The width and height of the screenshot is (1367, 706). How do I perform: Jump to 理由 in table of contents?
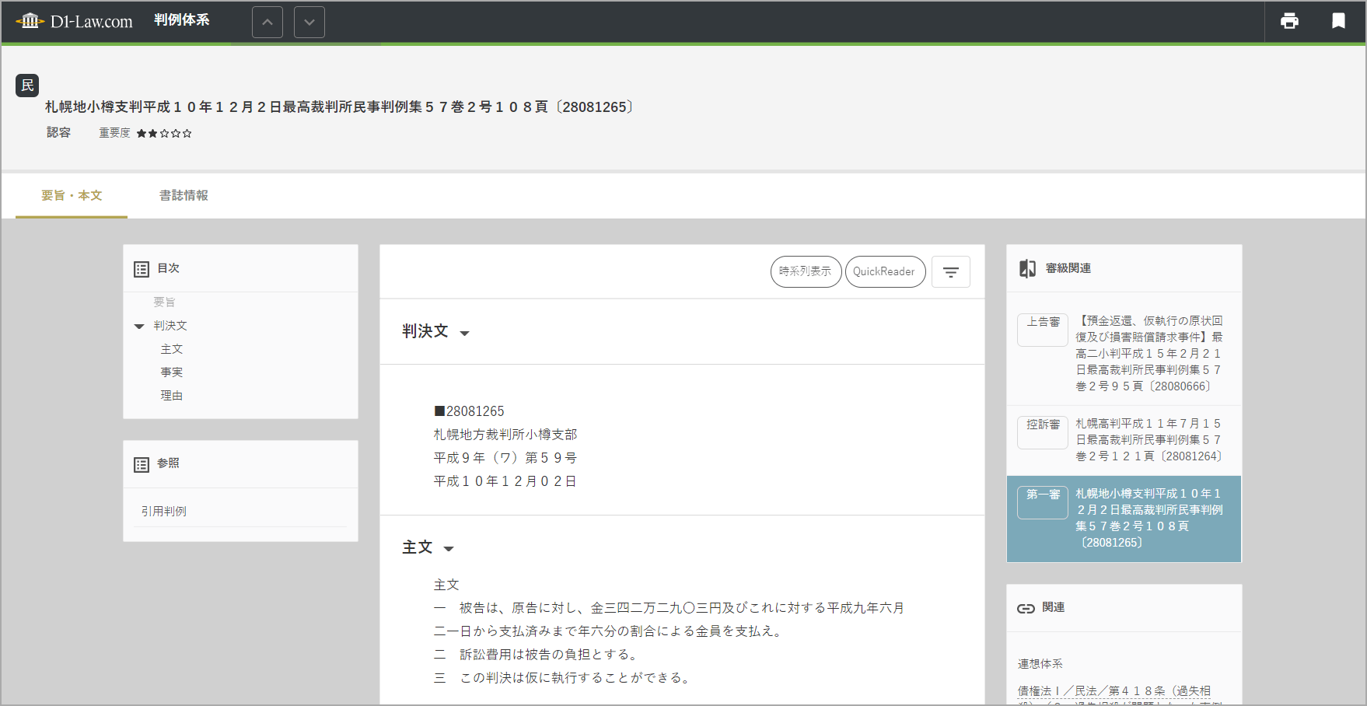[x=172, y=396]
